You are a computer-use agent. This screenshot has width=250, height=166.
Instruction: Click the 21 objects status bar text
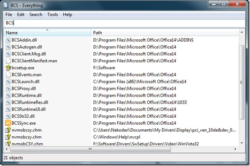(13, 158)
